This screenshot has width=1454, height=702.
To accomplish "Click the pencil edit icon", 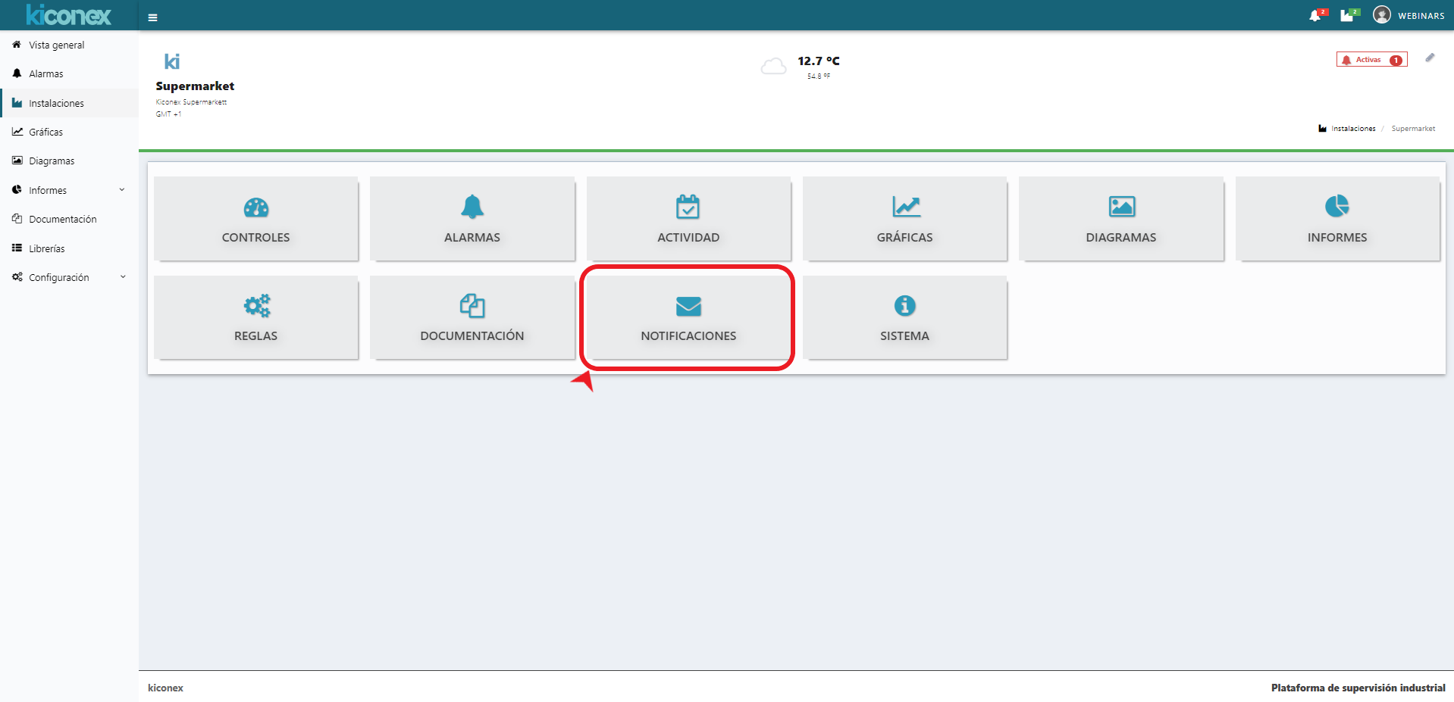I will pos(1430,58).
